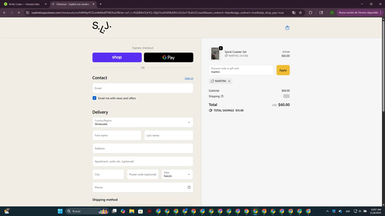
Task: Close the Checkout Sophie Lou Jacobsen tab
Action: [93, 4]
